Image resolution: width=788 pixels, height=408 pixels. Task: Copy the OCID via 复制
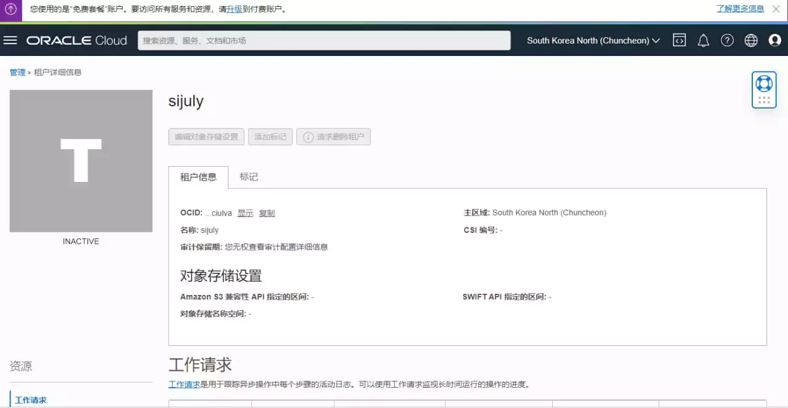(x=267, y=213)
